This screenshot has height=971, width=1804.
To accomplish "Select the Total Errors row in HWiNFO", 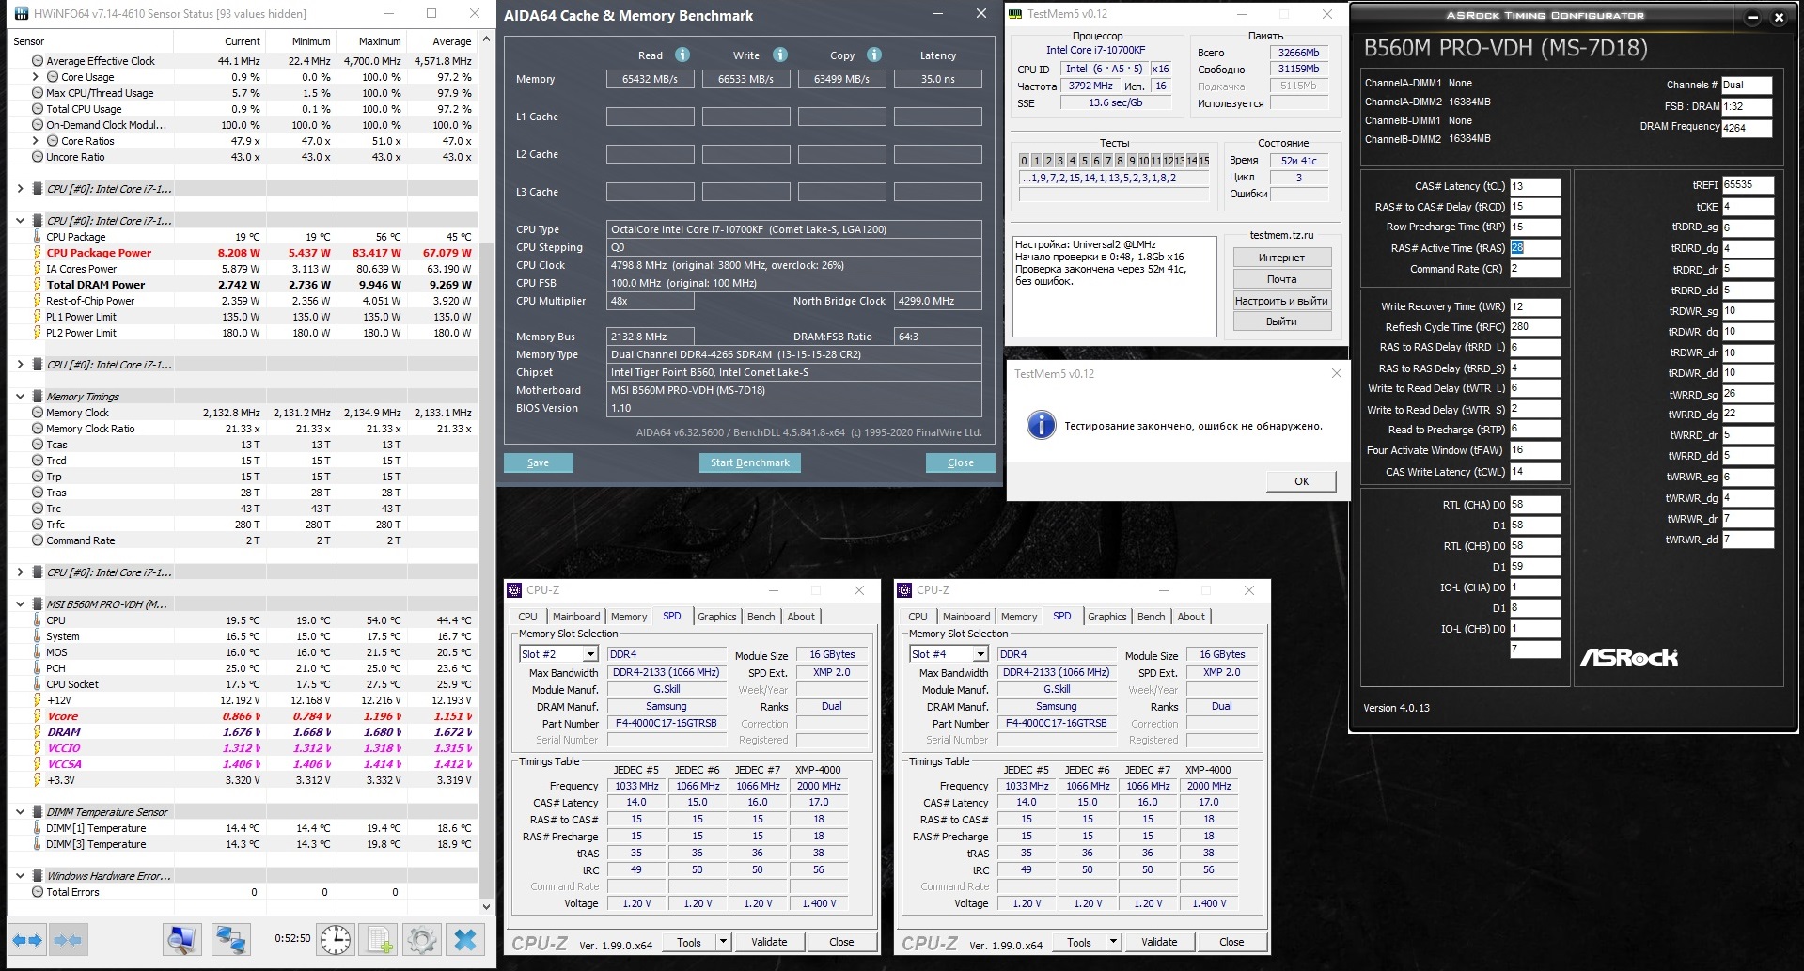I will coord(243,892).
